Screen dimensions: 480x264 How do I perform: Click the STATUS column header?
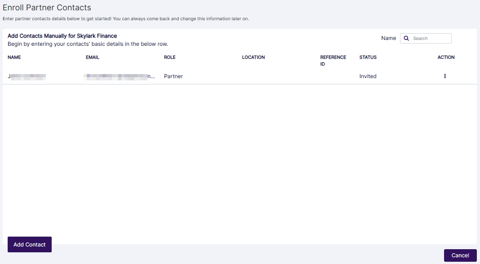tap(368, 57)
